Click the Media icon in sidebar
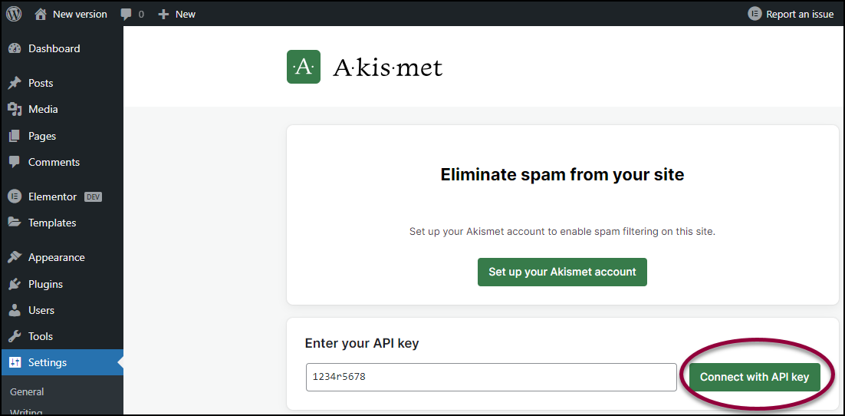 [15, 110]
